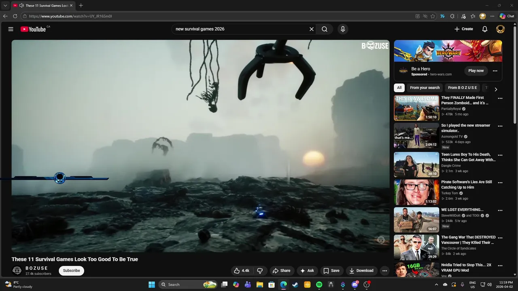Viewport: 518px width, 291px height.
Task: Subscribe to the BOZUSE channel
Action: tap(71, 271)
